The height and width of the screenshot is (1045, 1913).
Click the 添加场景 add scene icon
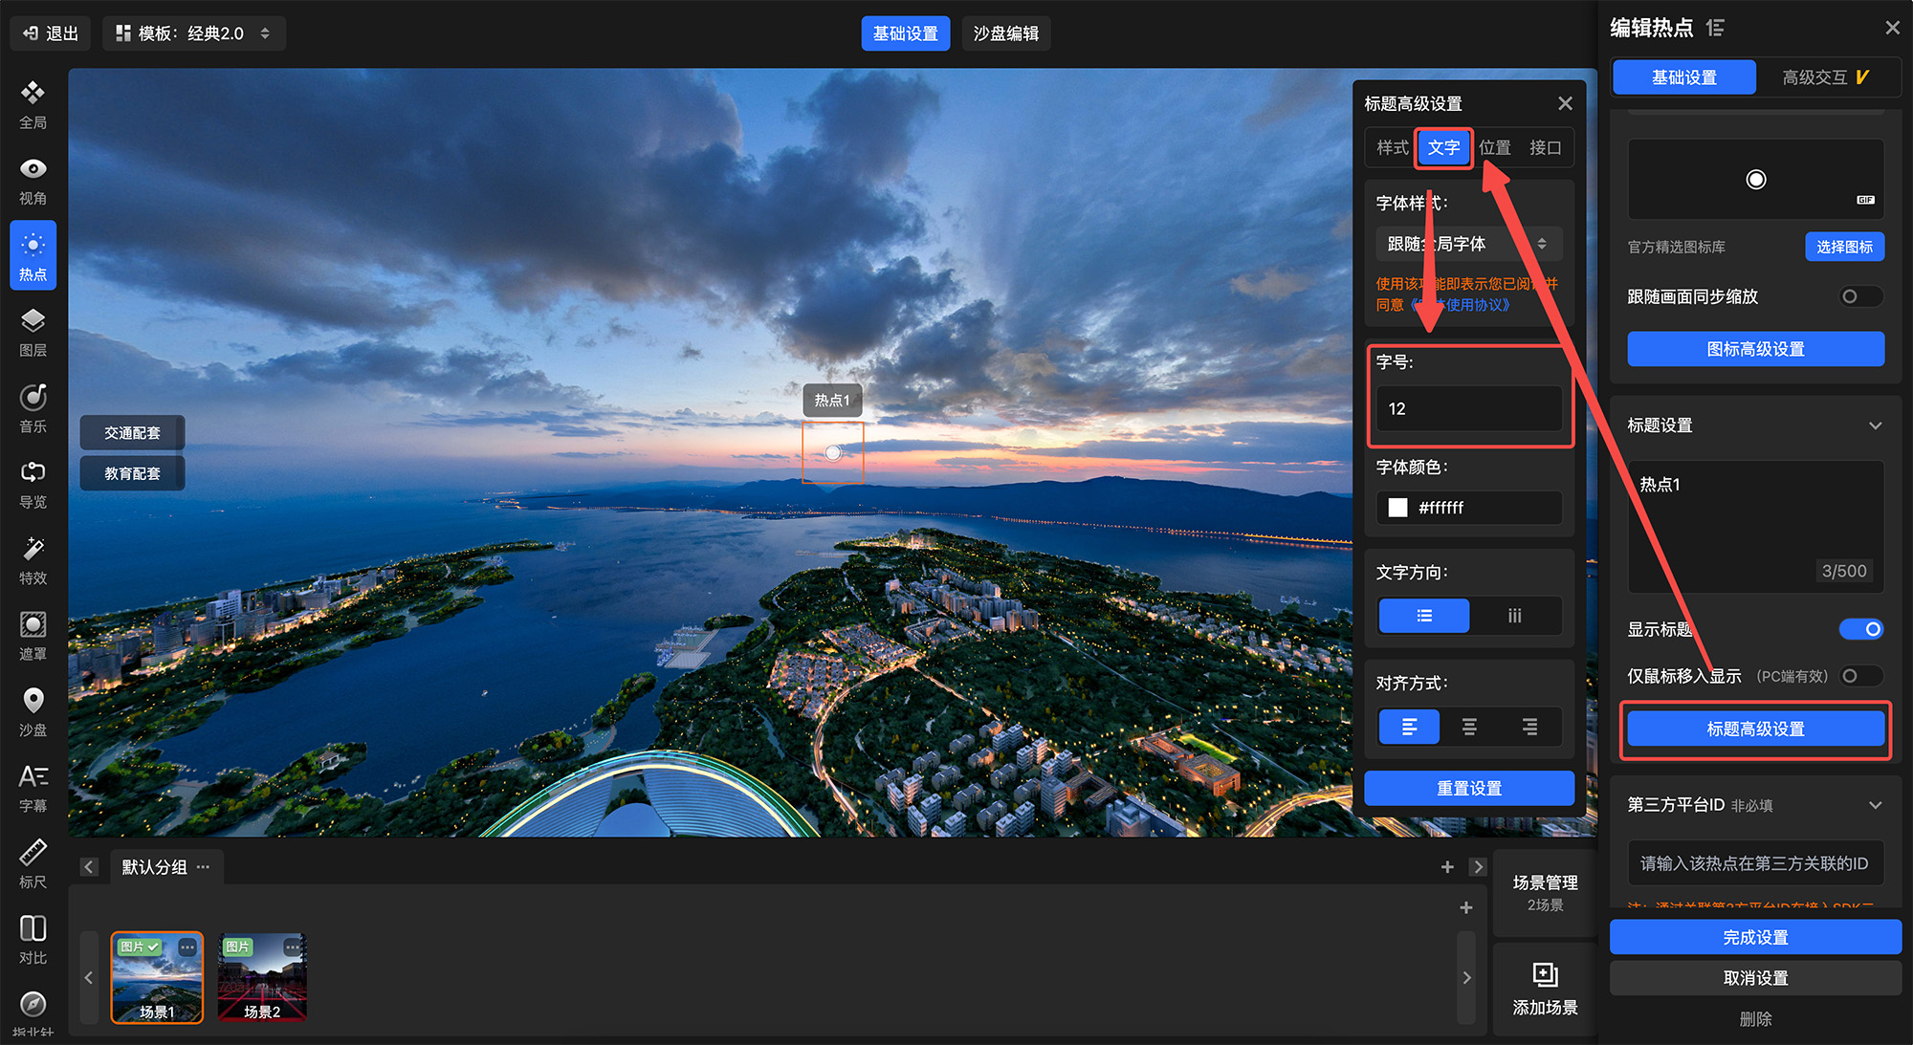[x=1545, y=974]
